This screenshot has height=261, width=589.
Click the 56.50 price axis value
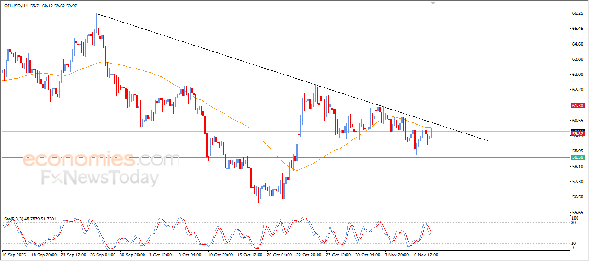pyautogui.click(x=577, y=197)
